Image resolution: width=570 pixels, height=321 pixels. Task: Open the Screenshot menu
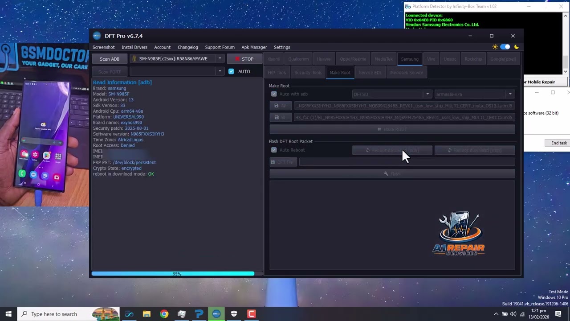[103, 47]
